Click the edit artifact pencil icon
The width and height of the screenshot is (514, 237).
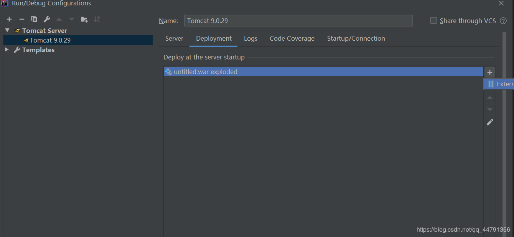(x=490, y=122)
